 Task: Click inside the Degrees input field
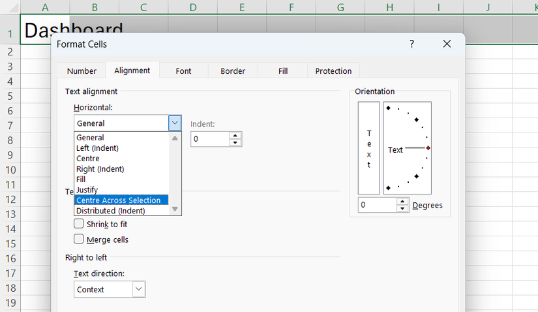pos(378,205)
